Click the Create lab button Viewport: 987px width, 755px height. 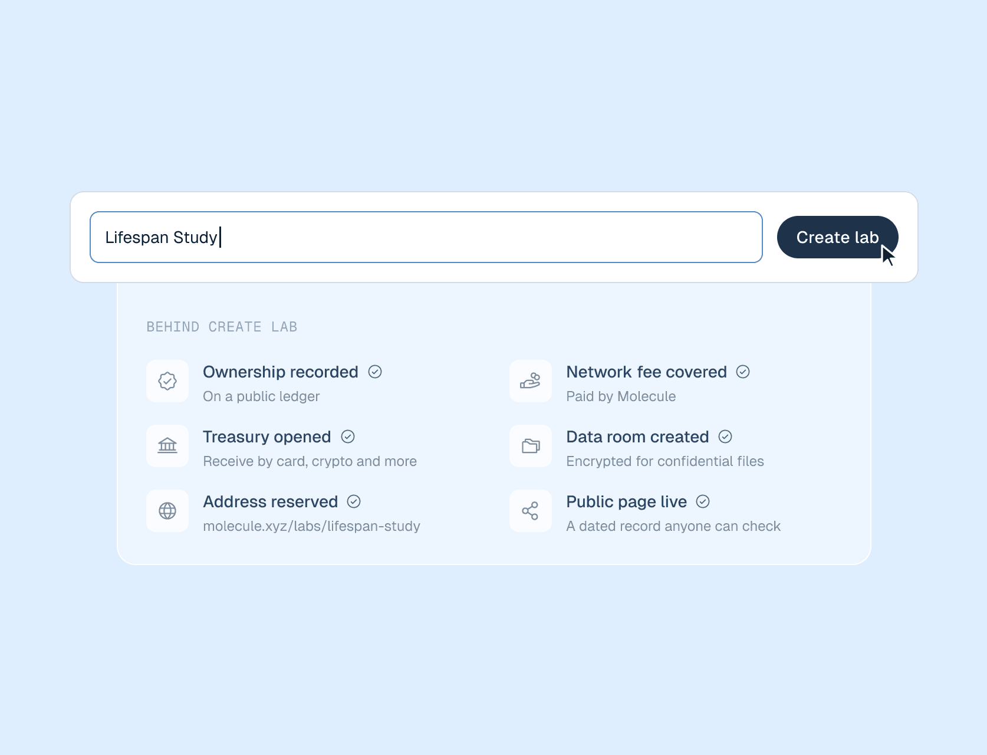point(837,237)
